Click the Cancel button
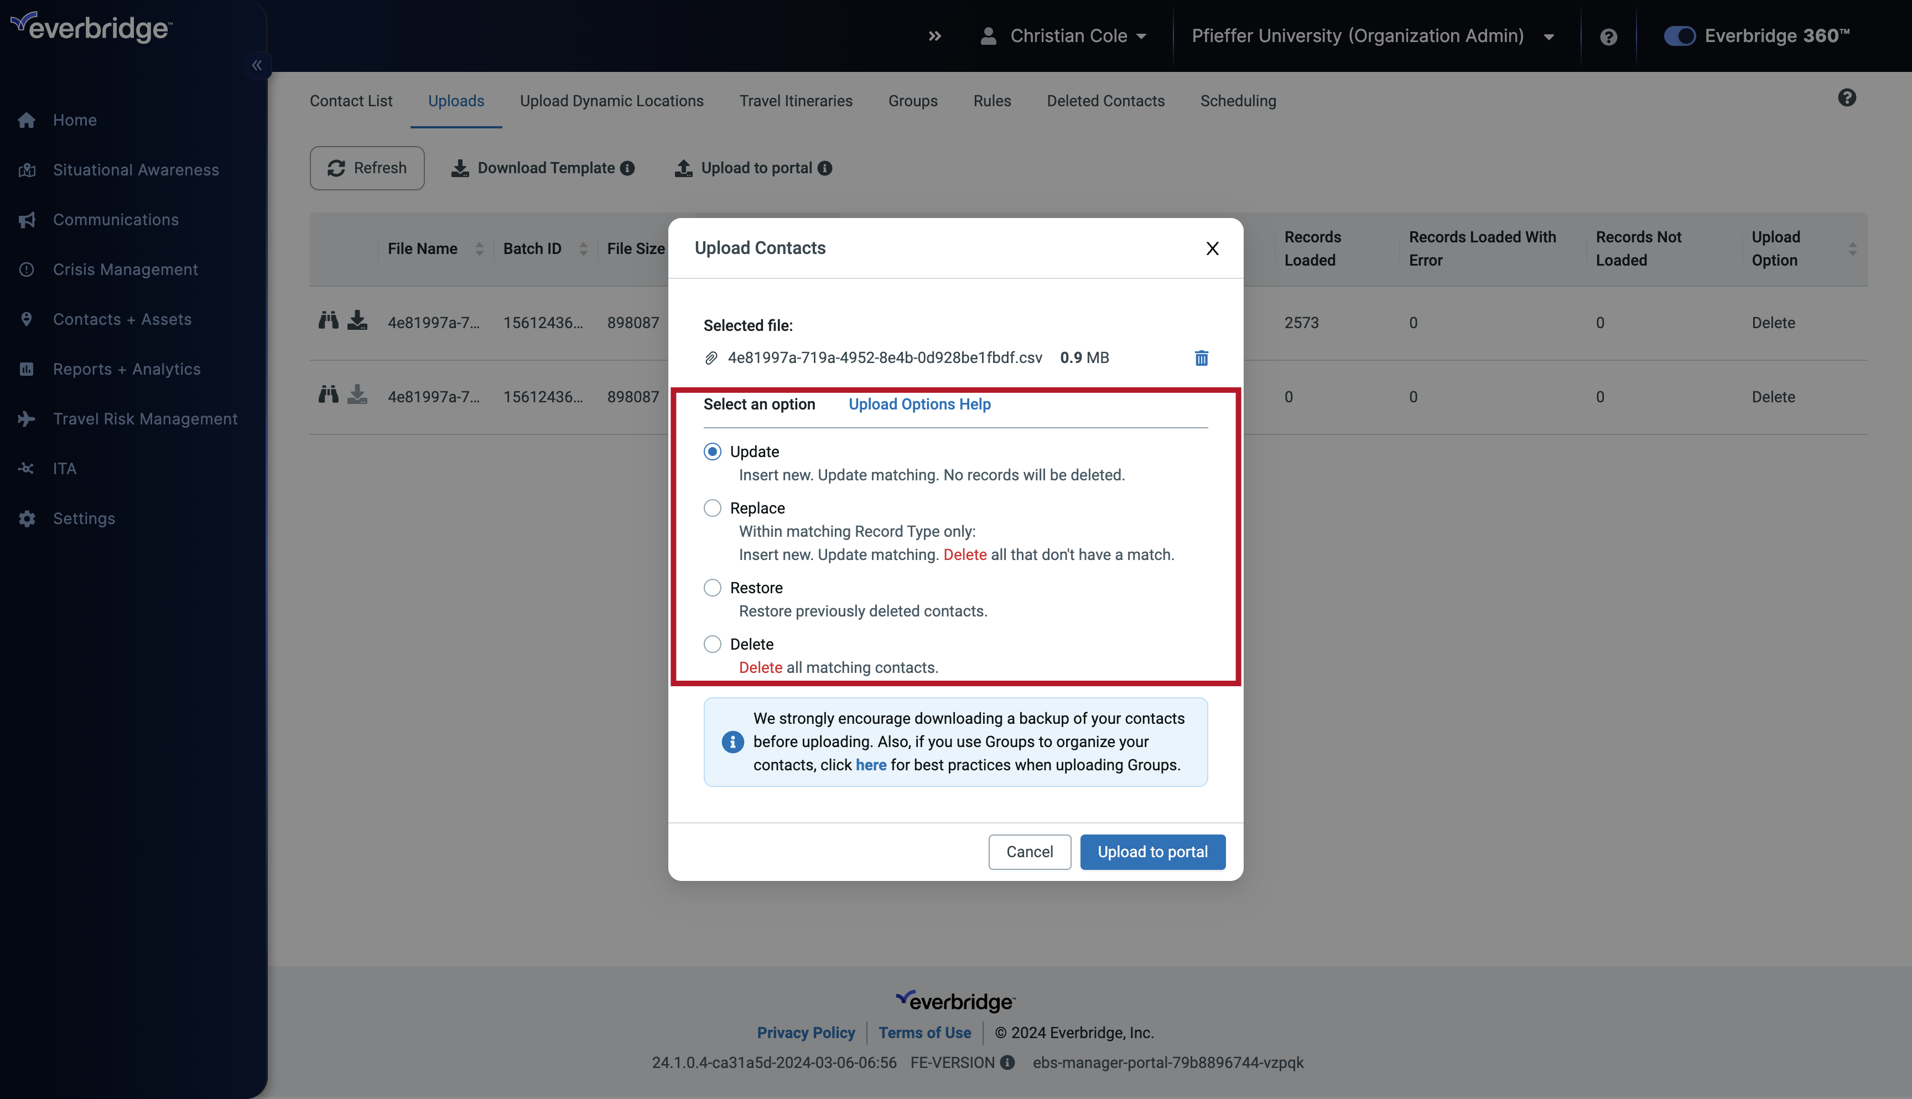1912x1099 pixels. tap(1030, 851)
